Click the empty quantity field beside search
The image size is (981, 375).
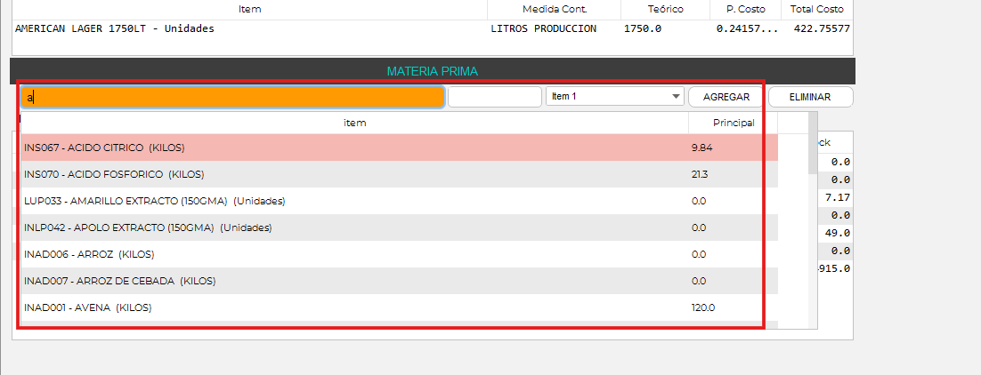[494, 96]
